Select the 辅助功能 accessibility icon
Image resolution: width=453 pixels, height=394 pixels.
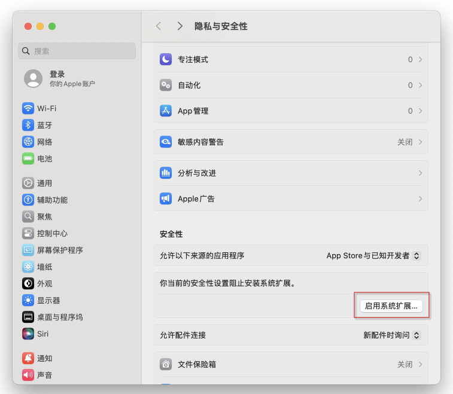28,200
